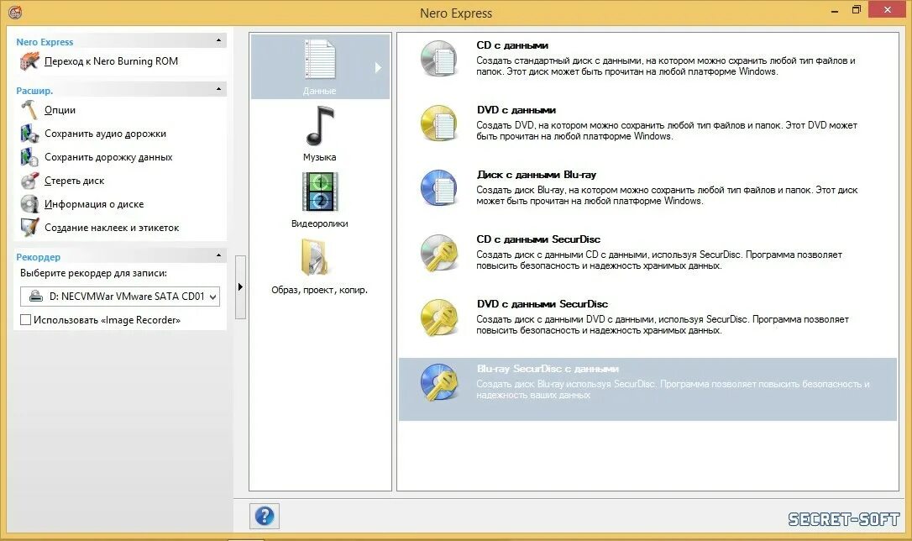Image resolution: width=912 pixels, height=541 pixels.
Task: Click the CD с данными disc icon
Action: (439, 58)
